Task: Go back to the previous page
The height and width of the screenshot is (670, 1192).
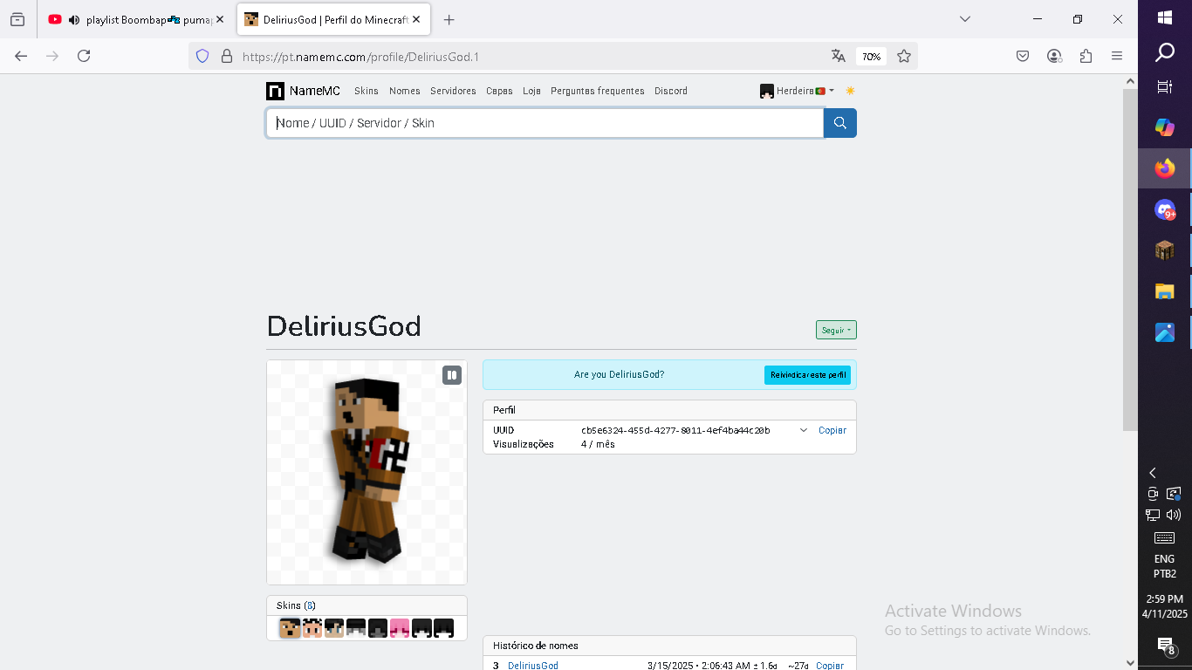Action: tap(21, 56)
